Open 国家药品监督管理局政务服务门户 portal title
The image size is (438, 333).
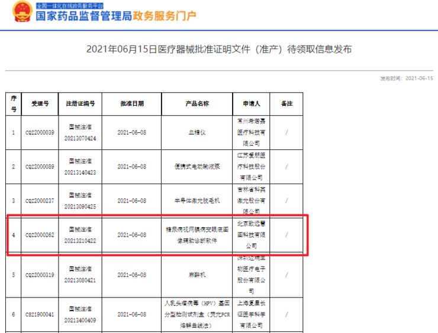tap(116, 16)
